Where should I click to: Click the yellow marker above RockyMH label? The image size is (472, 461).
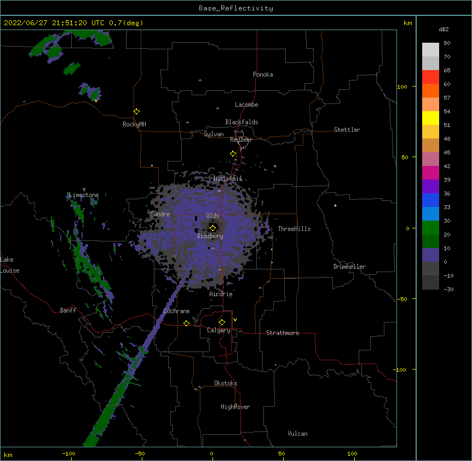coord(137,112)
